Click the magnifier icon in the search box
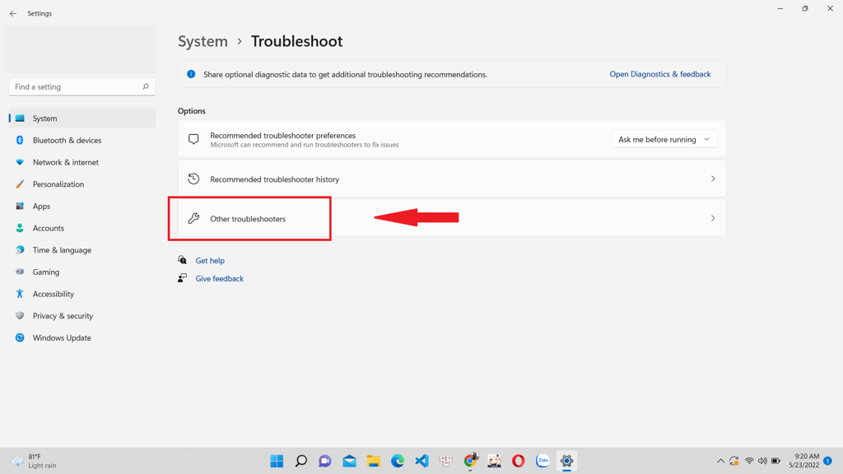Image resolution: width=843 pixels, height=474 pixels. 145,86
